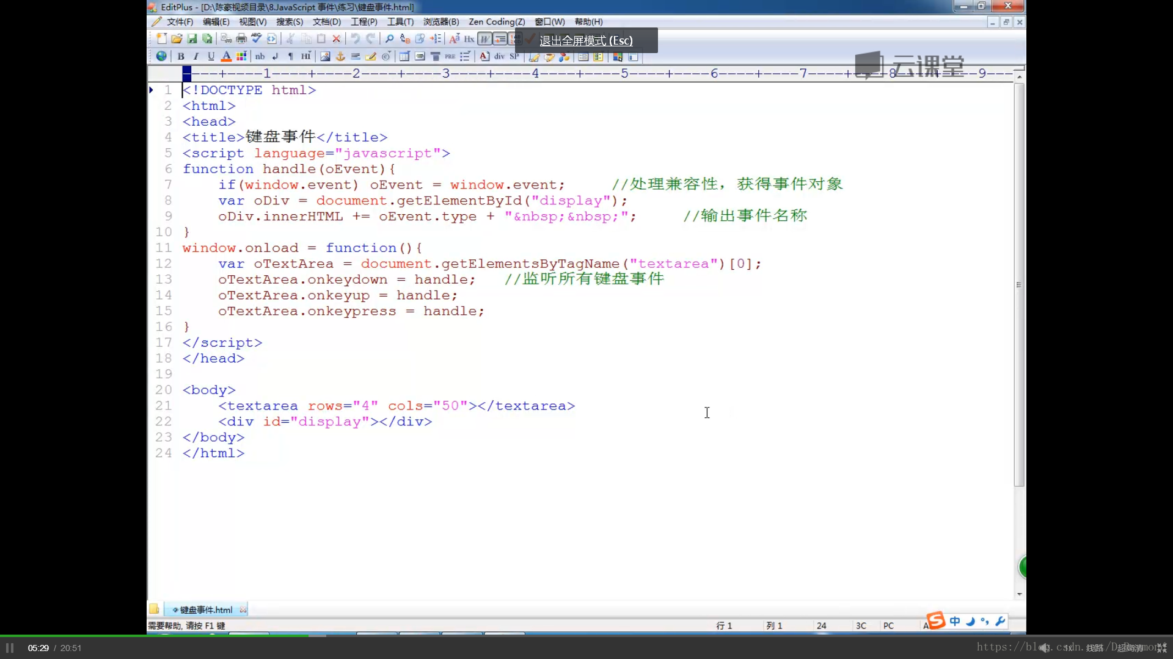
Task: Open Print Preview from the toolbar
Action: tap(226, 38)
